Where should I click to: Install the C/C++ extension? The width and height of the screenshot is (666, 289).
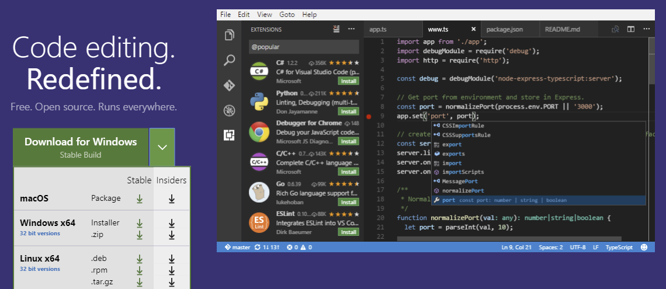click(x=348, y=172)
